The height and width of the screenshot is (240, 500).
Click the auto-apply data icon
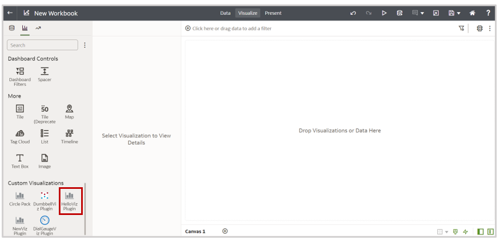pos(480,28)
